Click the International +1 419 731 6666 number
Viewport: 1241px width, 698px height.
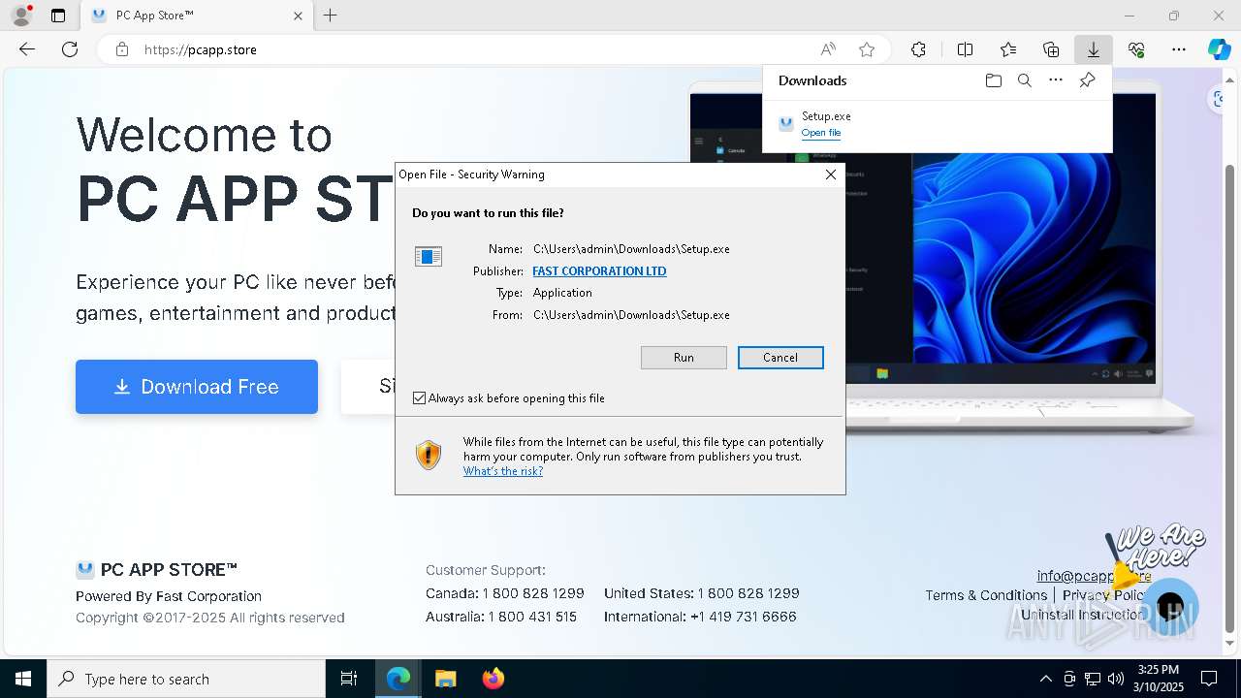click(743, 617)
